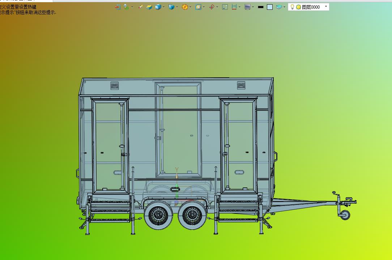Open dropdown next to green lamp icon

pos(132,7)
